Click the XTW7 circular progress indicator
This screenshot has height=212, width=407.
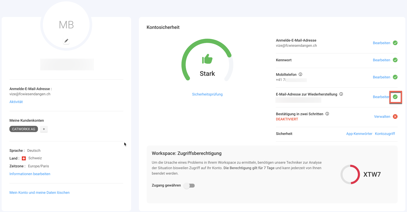[350, 174]
